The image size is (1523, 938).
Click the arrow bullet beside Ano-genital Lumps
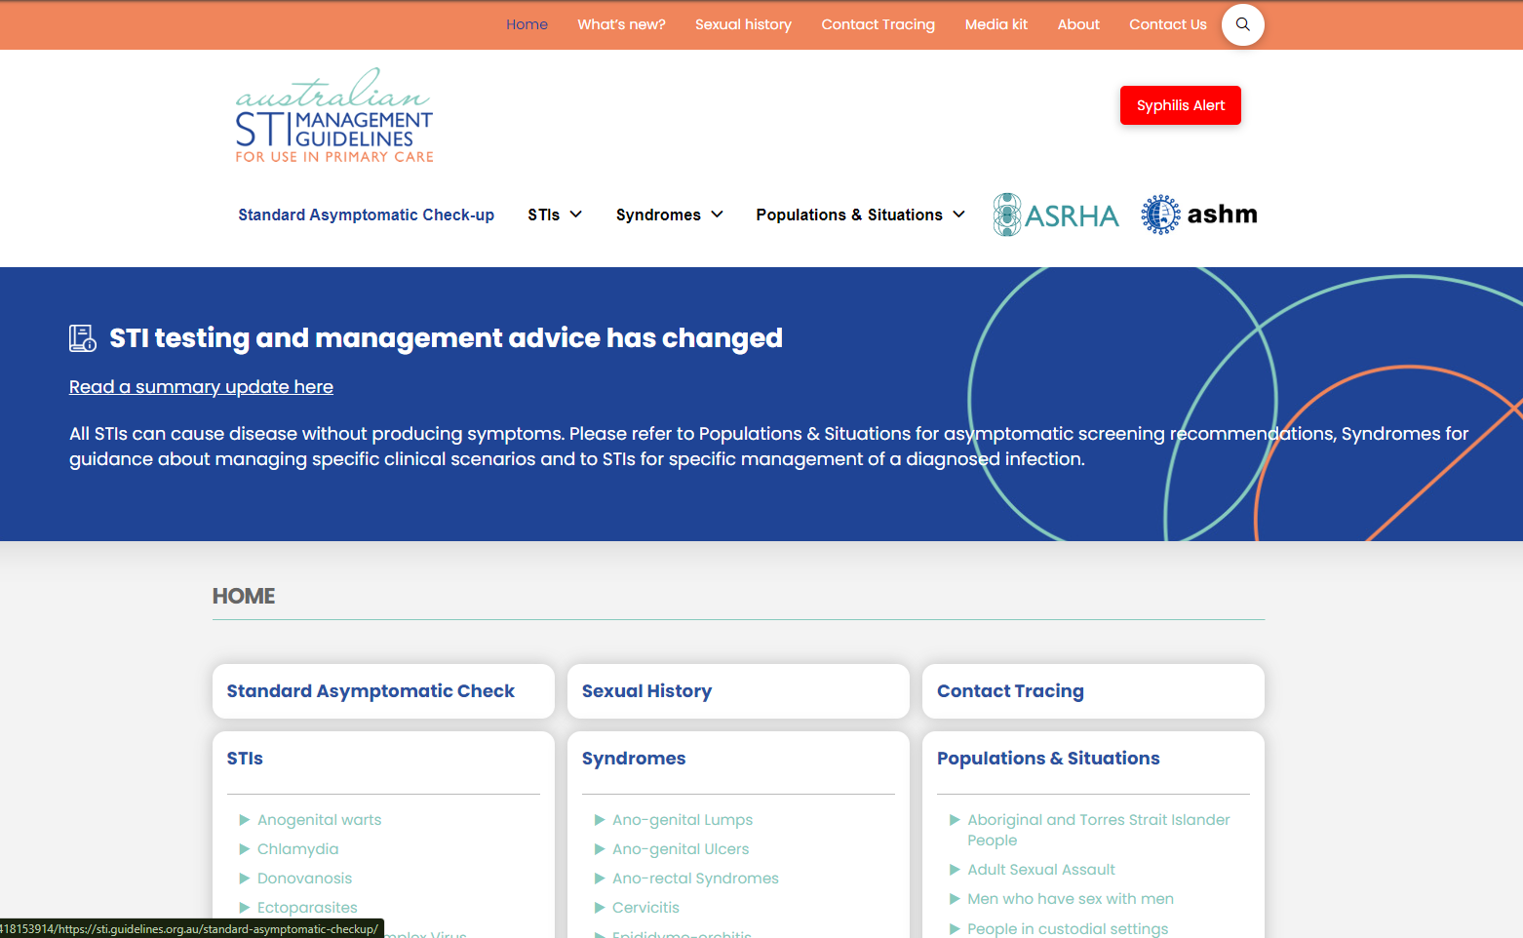(600, 820)
